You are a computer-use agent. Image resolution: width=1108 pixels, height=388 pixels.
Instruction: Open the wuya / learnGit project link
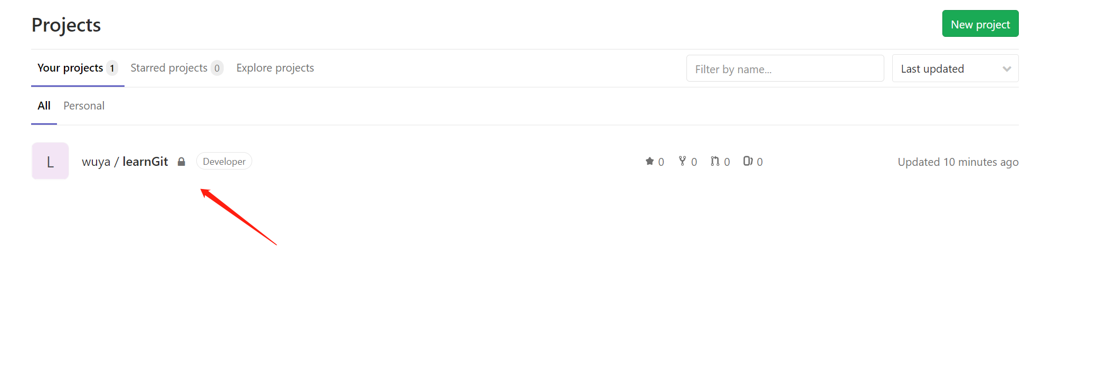coord(125,162)
